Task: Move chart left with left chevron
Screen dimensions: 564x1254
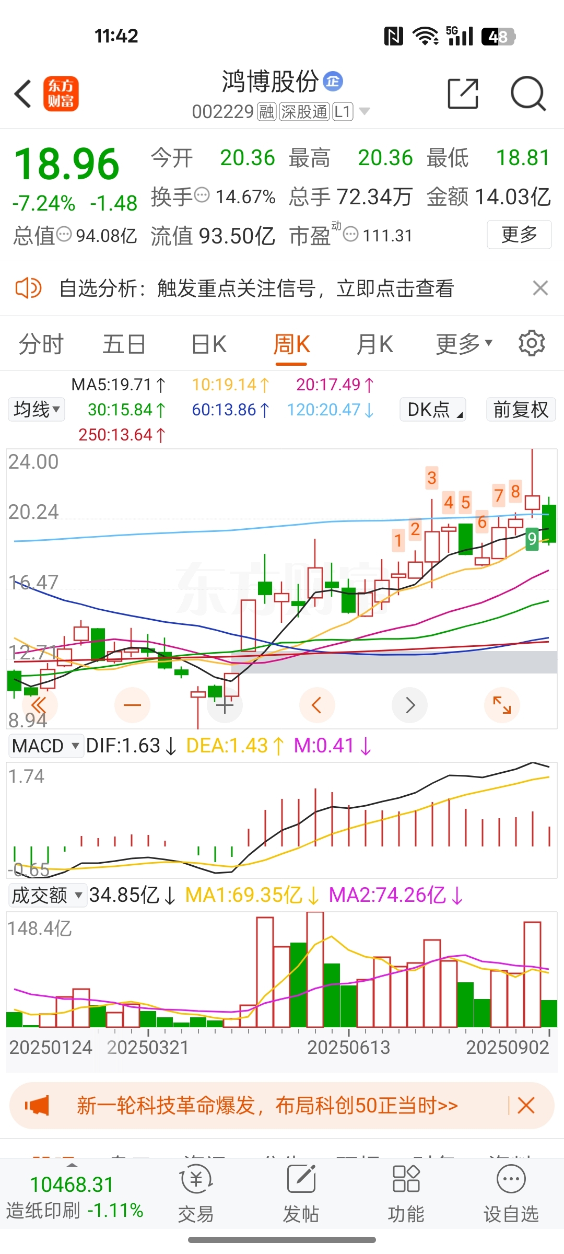Action: click(317, 705)
